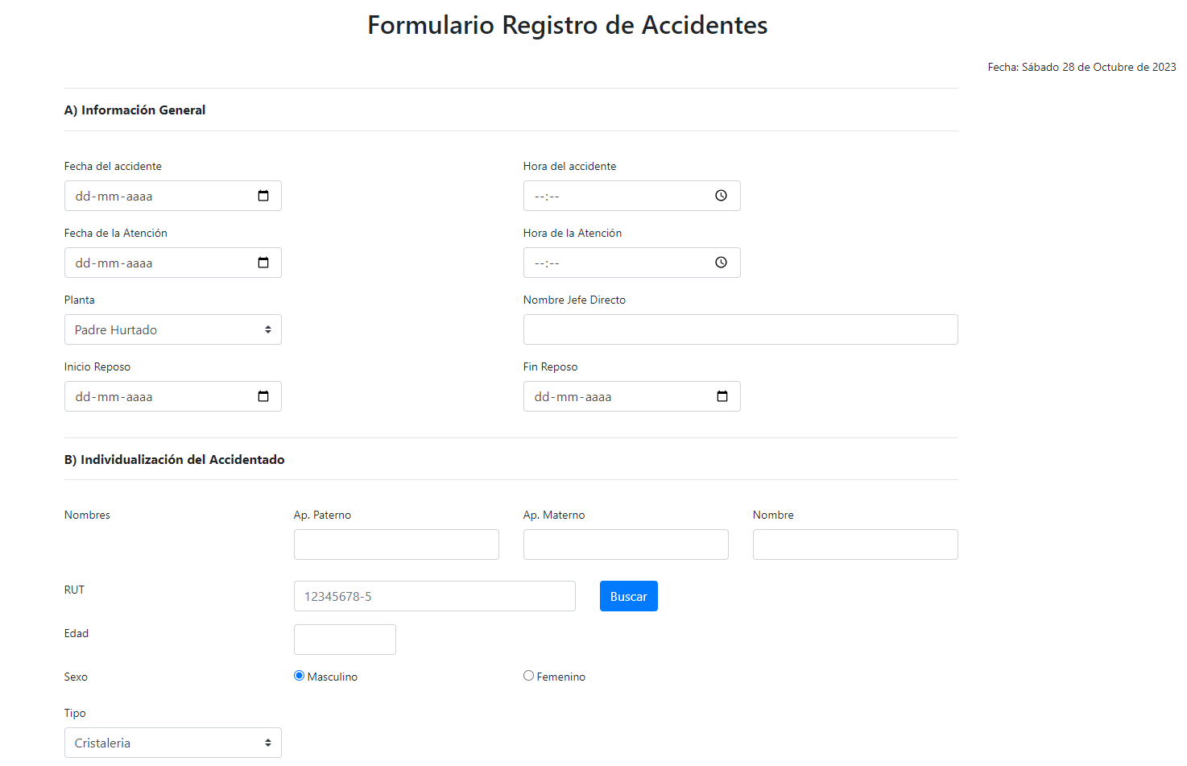1187x766 pixels.
Task: Open the Tipo dropdown showing Cristaleria
Action: tap(173, 743)
